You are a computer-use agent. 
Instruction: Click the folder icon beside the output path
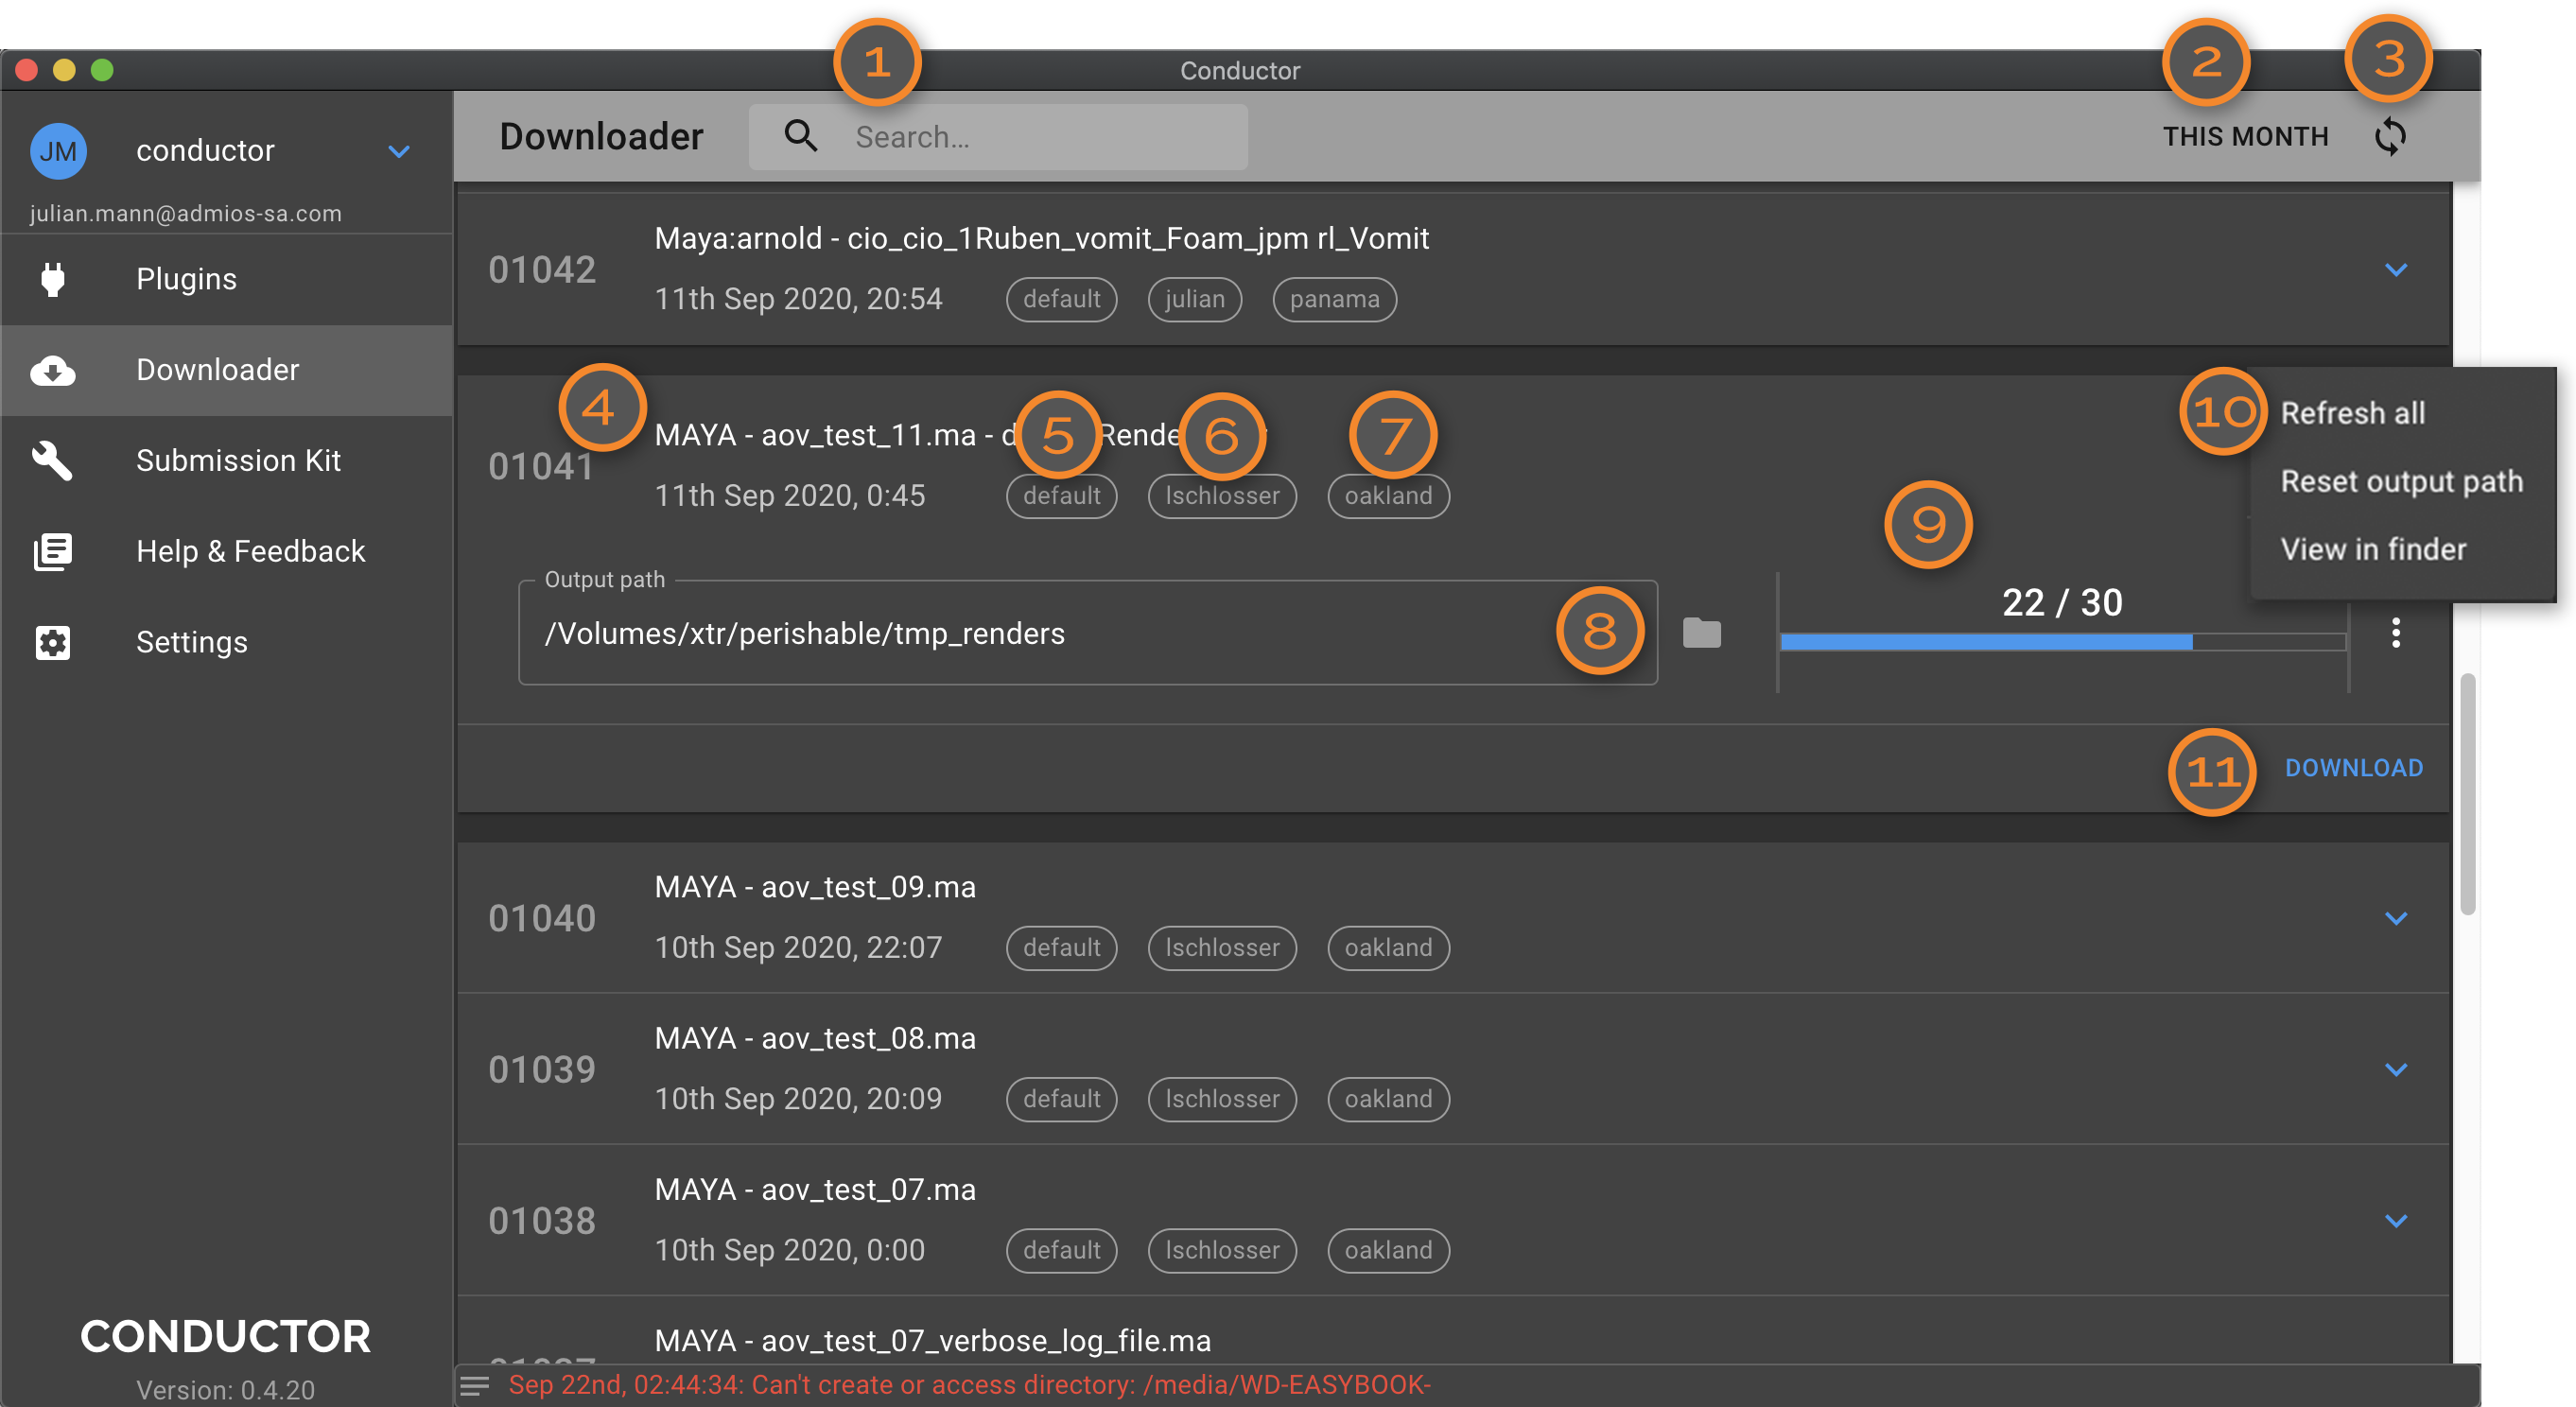pos(1701,633)
